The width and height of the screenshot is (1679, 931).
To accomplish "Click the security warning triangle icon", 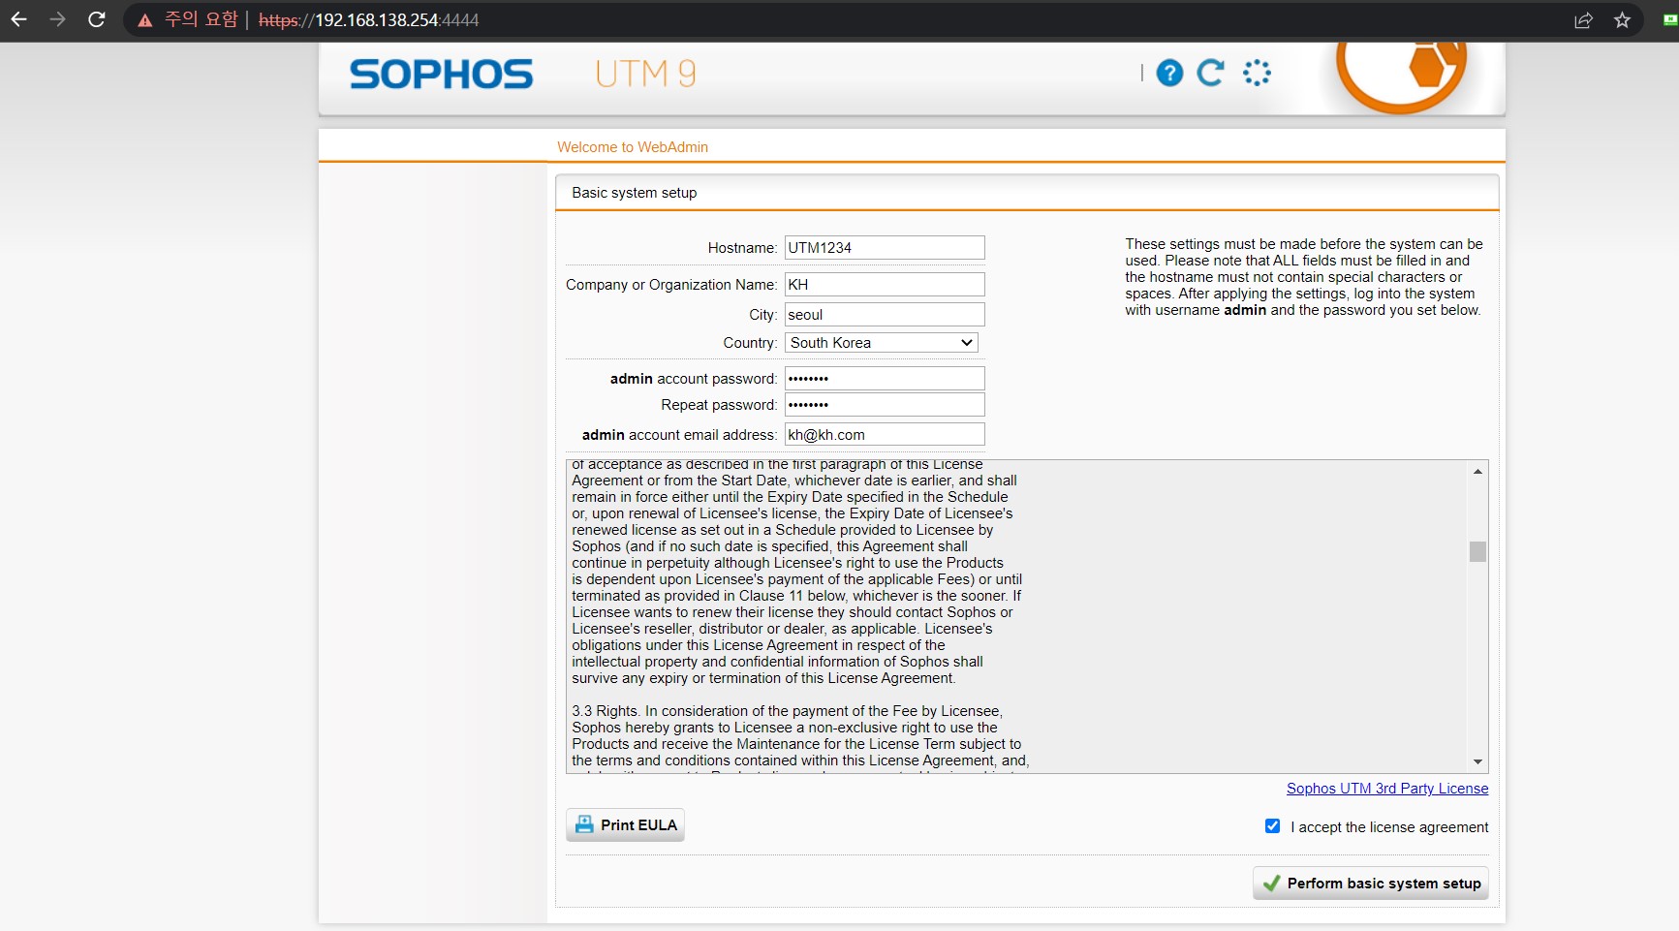I will (145, 20).
